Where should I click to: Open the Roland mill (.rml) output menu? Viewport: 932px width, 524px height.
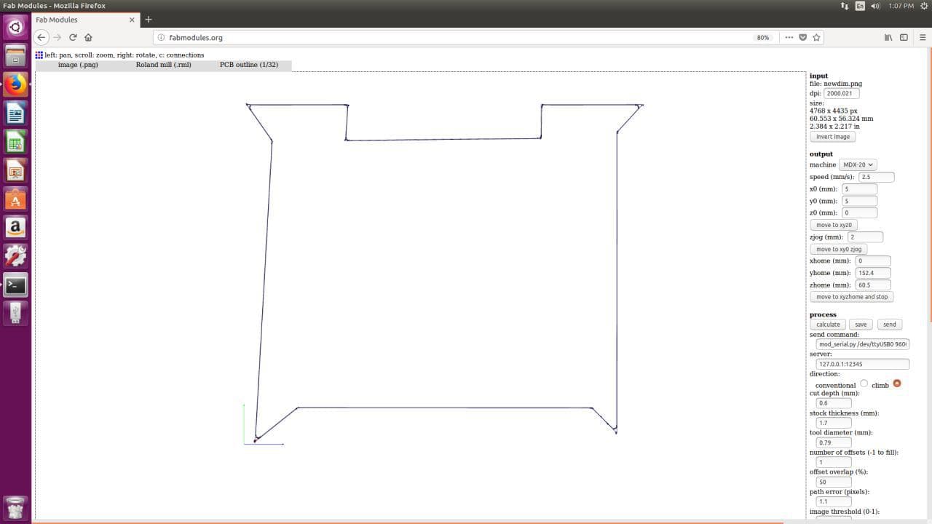coord(164,65)
